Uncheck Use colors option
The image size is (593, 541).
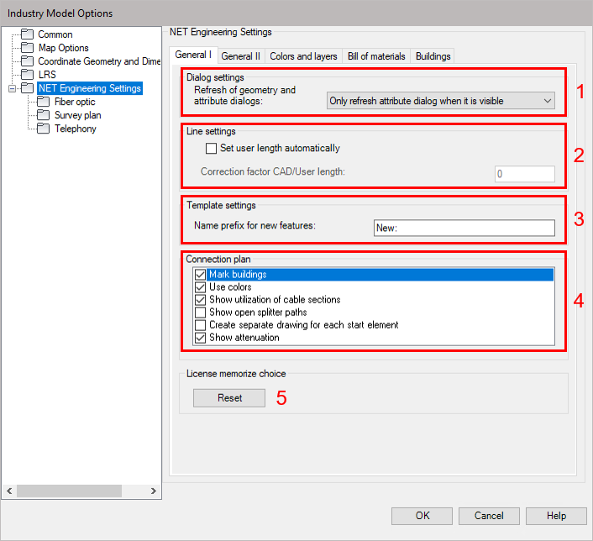tap(201, 286)
